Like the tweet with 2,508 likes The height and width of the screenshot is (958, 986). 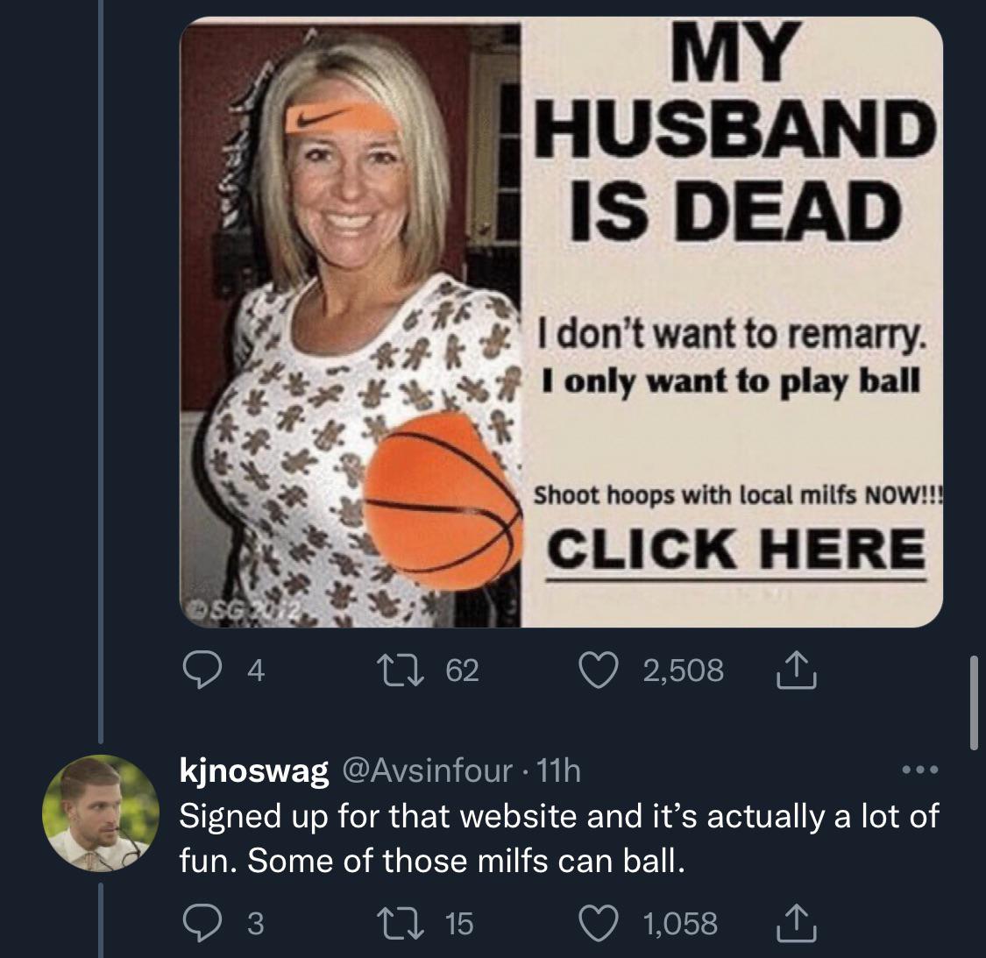point(606,671)
